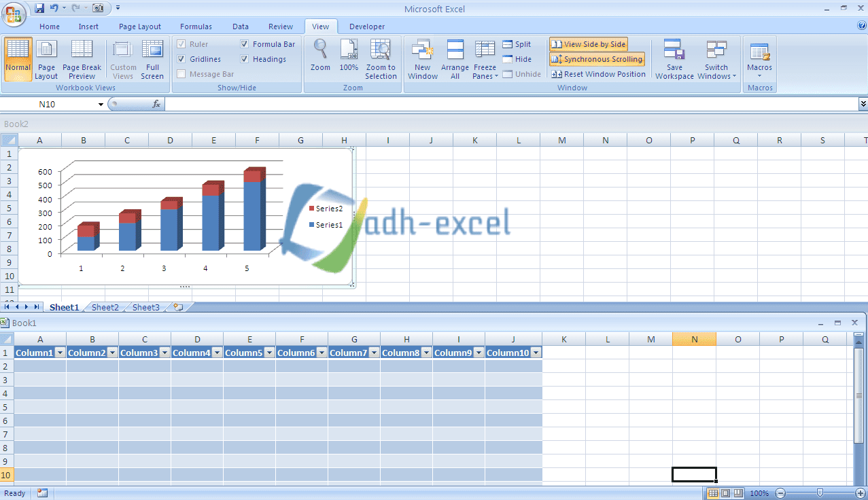The image size is (868, 500).
Task: Disable Synchronous Scrolling
Action: (597, 59)
